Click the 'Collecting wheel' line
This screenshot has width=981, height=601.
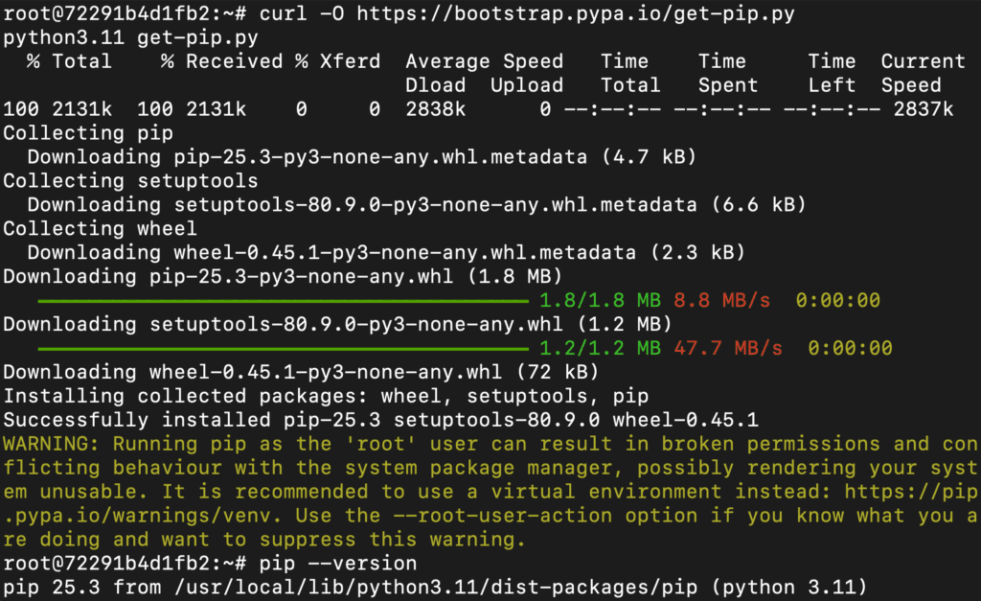101,229
